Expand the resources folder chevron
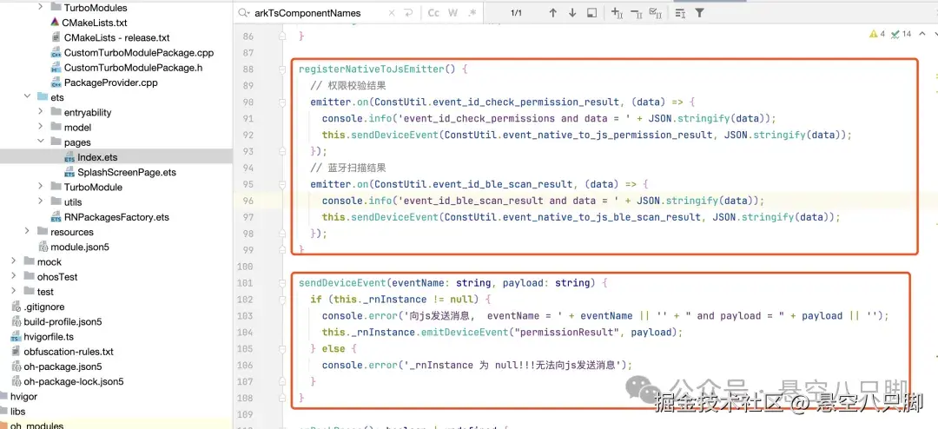 [x=27, y=232]
